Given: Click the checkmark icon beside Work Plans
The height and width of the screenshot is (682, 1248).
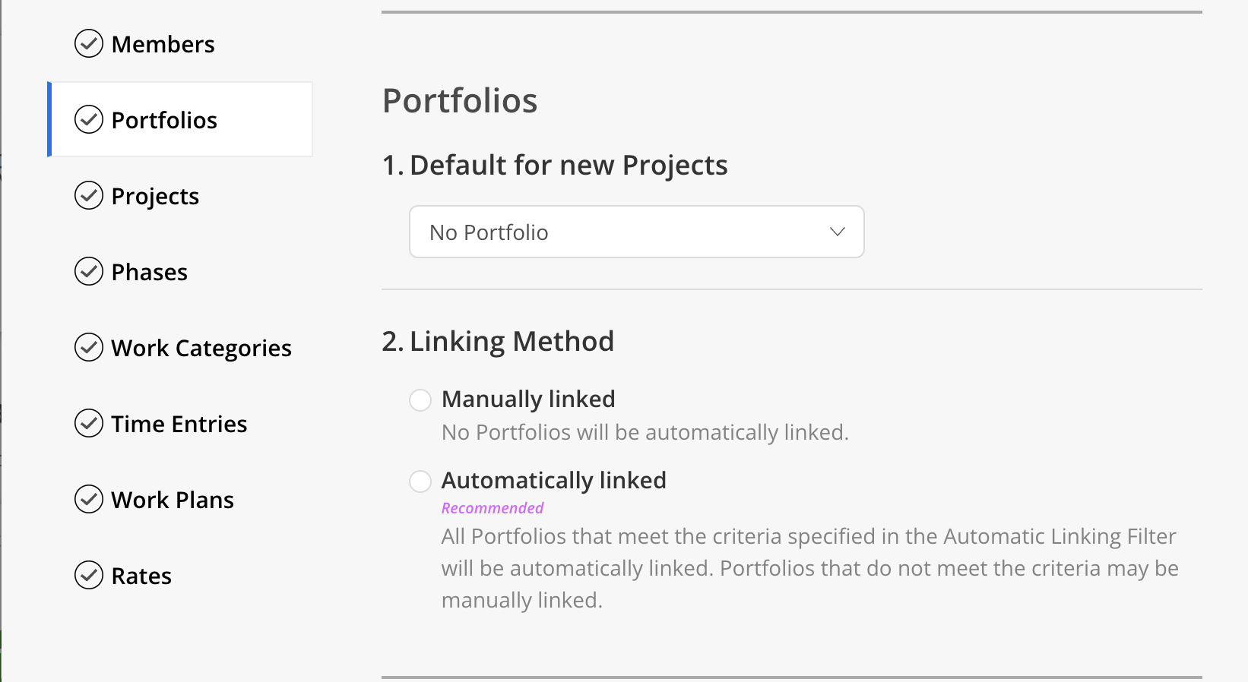Looking at the screenshot, I should tap(89, 499).
